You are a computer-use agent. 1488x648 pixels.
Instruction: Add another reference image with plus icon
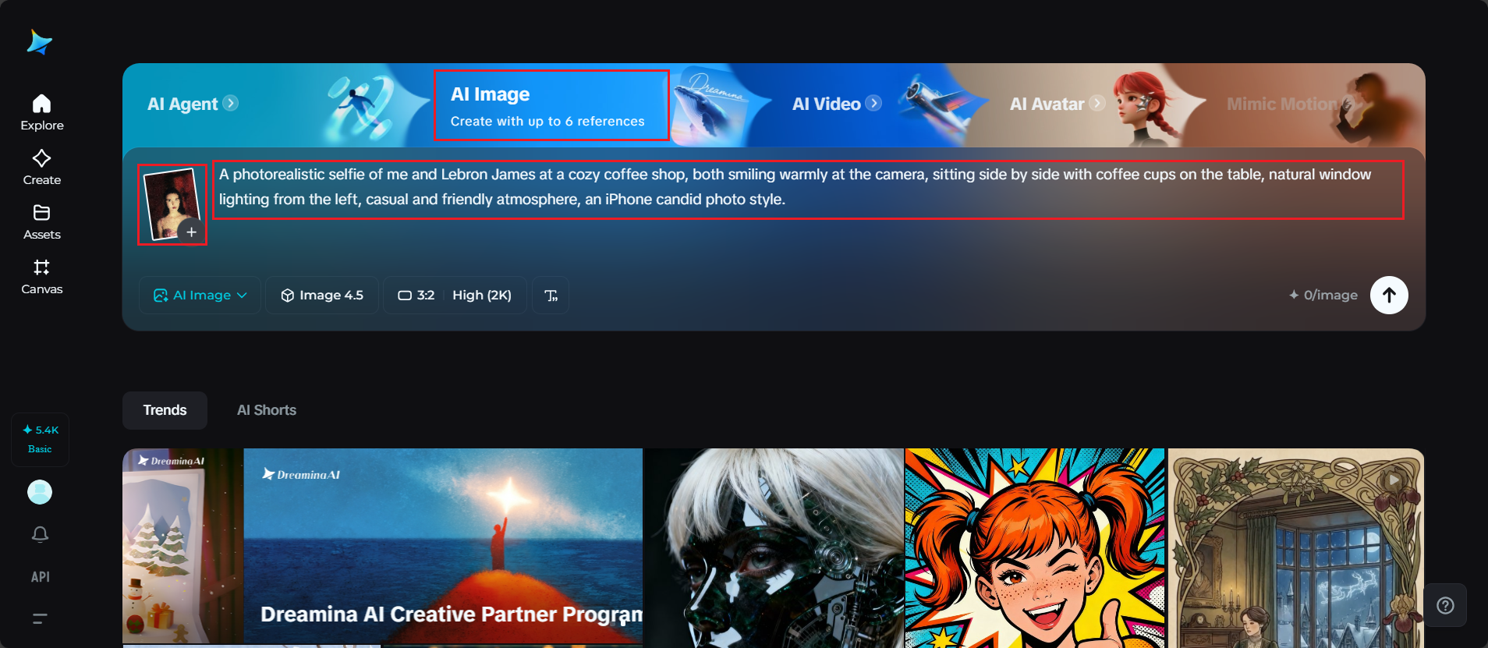pyautogui.click(x=191, y=232)
